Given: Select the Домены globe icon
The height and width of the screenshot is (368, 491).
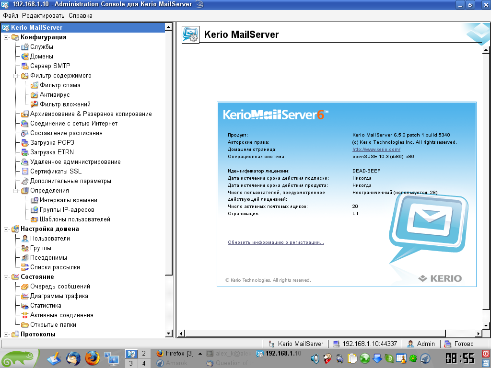Looking at the screenshot, I should point(25,57).
